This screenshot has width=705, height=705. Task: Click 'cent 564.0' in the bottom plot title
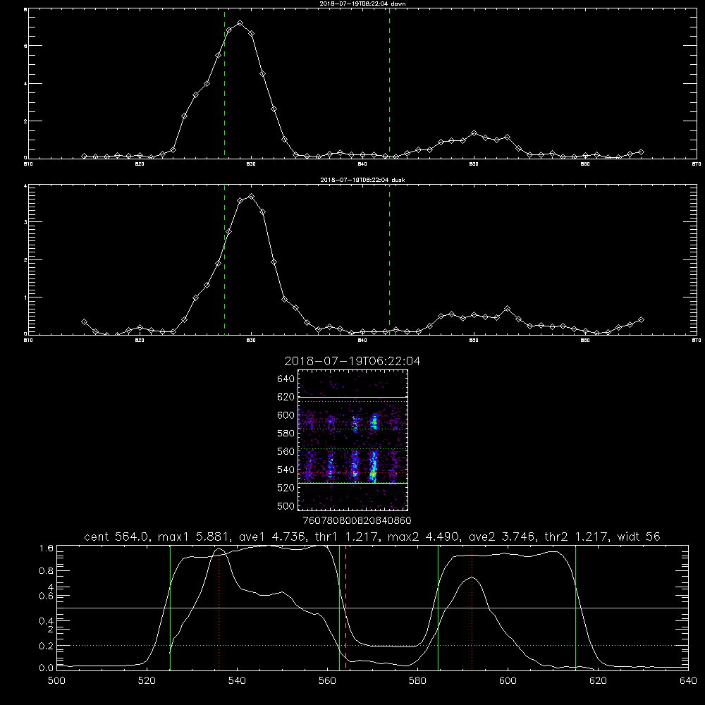(x=116, y=537)
